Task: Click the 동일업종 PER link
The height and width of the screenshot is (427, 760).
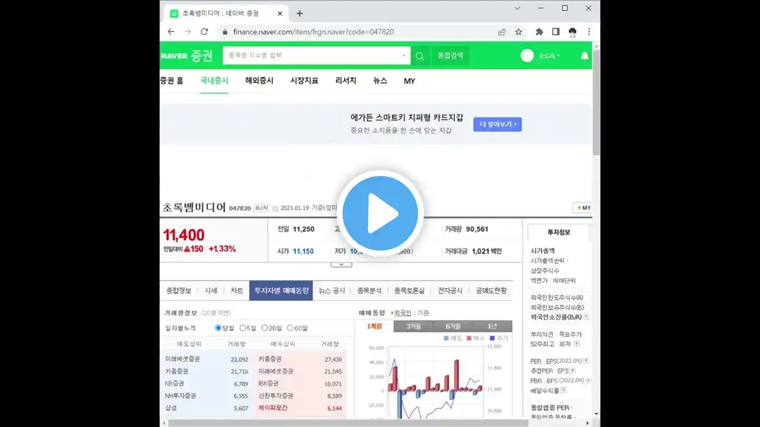Action: (550, 407)
